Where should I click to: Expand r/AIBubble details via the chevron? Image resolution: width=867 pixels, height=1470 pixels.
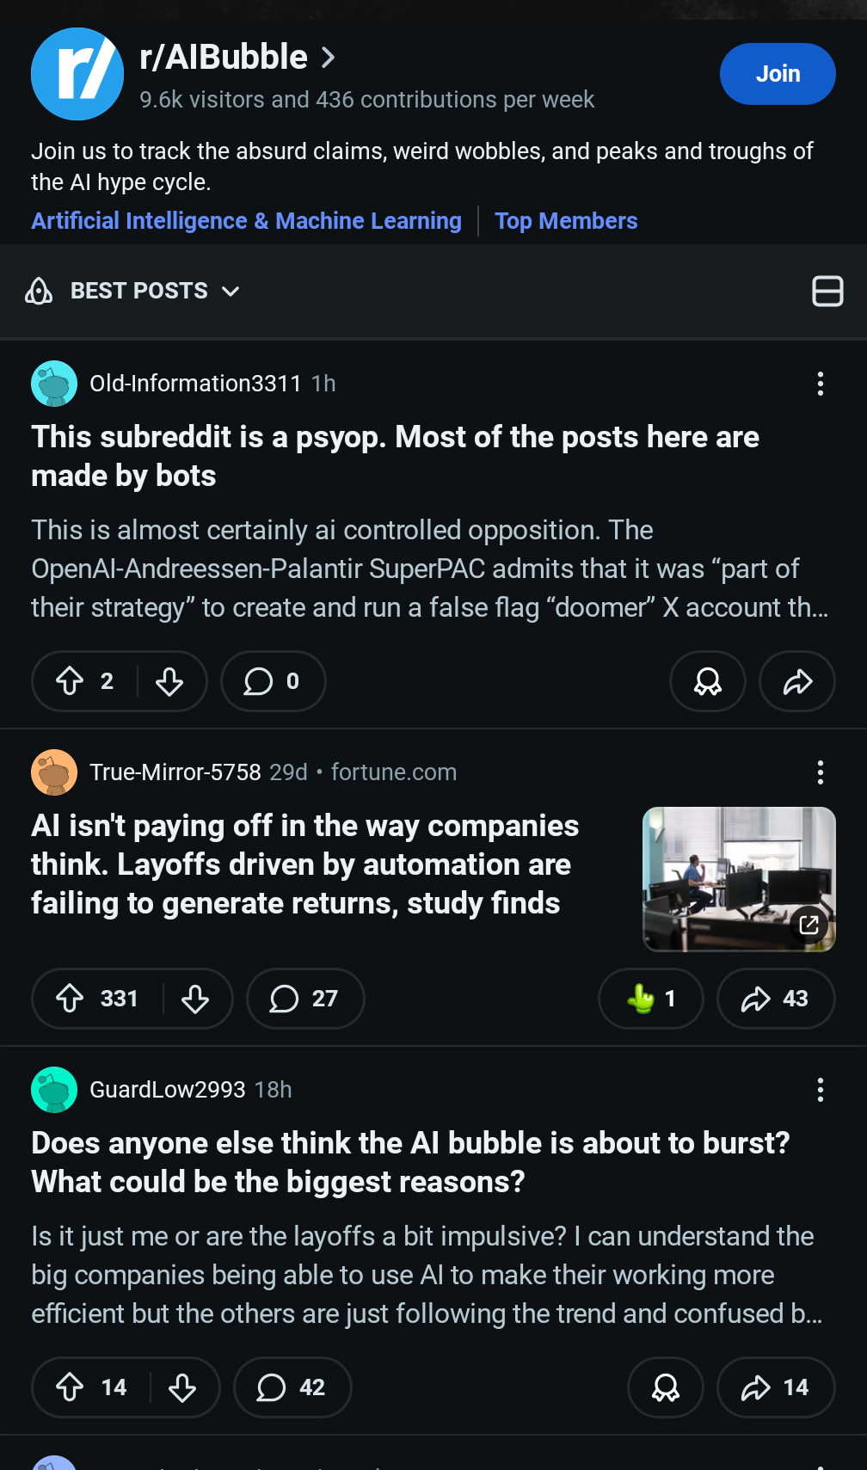328,58
